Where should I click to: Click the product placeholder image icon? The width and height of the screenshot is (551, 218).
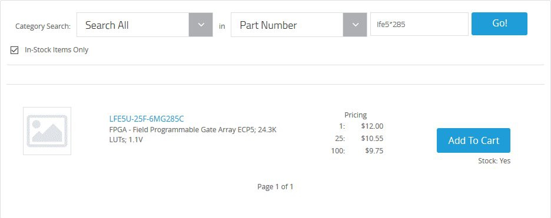click(47, 131)
